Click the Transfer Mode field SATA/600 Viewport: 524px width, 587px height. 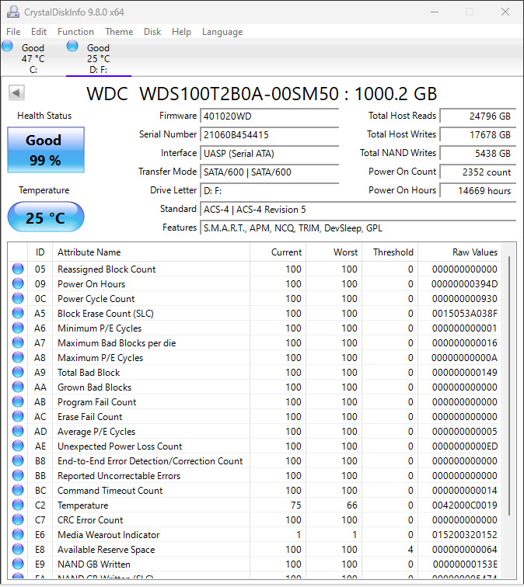pos(270,172)
